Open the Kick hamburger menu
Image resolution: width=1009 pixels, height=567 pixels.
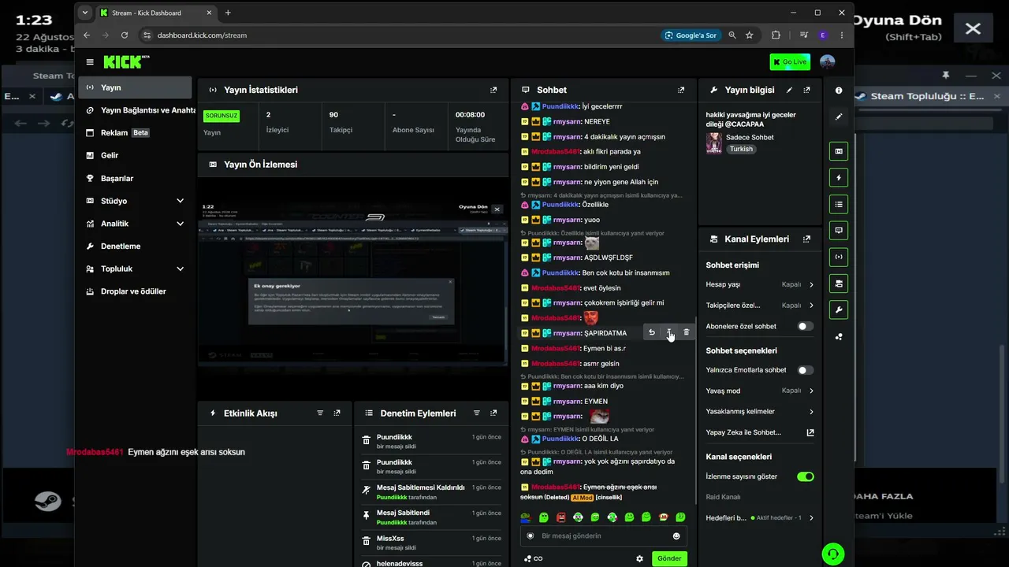click(90, 62)
